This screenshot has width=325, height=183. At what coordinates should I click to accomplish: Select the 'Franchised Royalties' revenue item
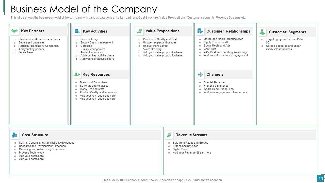[x=185, y=146]
